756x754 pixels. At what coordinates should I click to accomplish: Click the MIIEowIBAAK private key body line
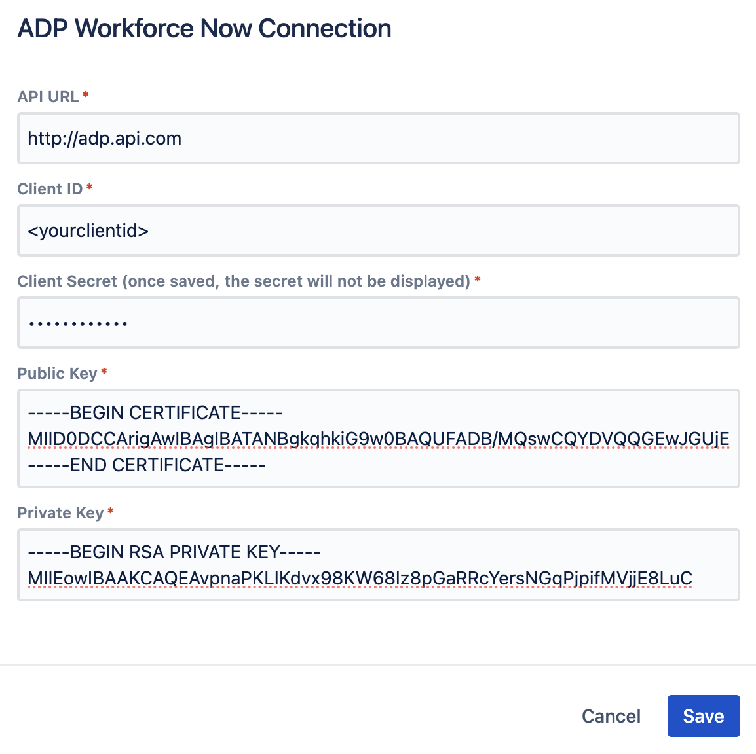click(x=360, y=578)
